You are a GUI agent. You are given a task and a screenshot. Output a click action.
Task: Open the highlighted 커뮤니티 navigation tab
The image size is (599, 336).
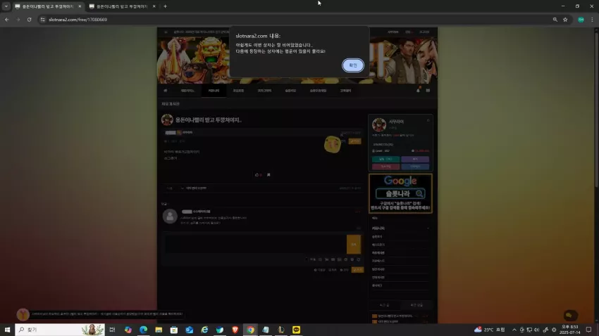click(x=214, y=91)
